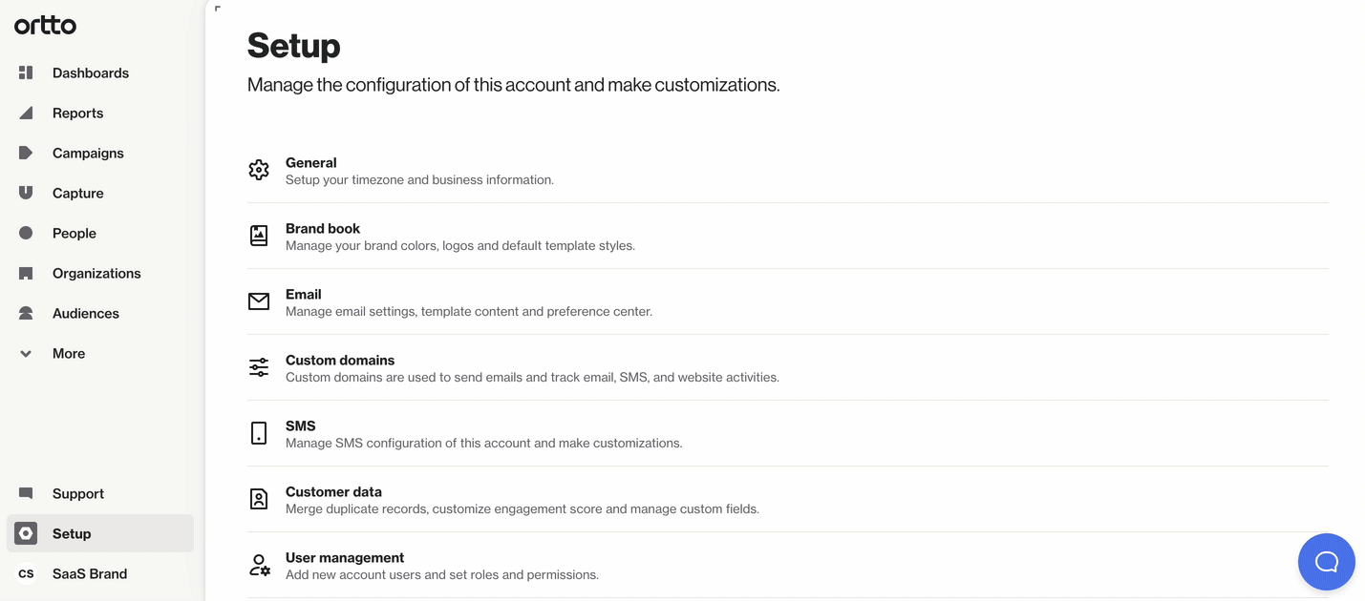Click the ortto logo
Screen dimensions: 1365x601
click(x=45, y=26)
